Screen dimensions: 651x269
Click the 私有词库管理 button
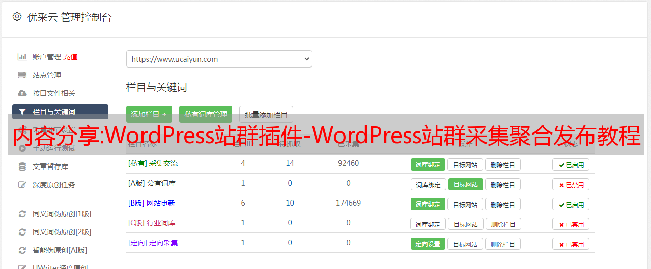pos(206,114)
